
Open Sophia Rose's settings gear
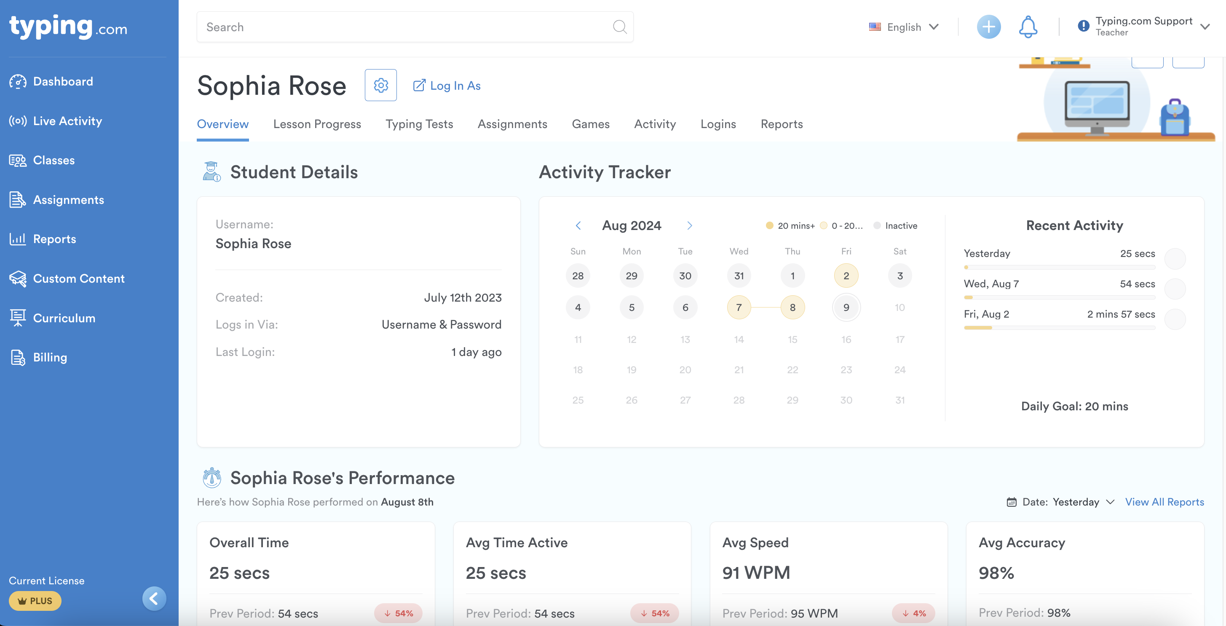click(x=380, y=85)
